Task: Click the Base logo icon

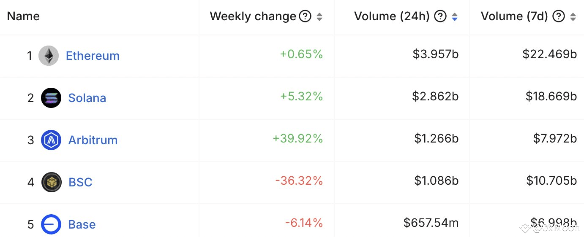Action: tap(51, 224)
